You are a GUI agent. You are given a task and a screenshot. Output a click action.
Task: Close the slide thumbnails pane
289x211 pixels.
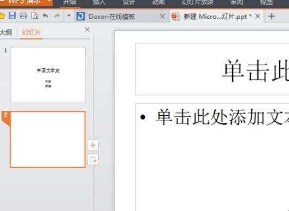point(87,29)
